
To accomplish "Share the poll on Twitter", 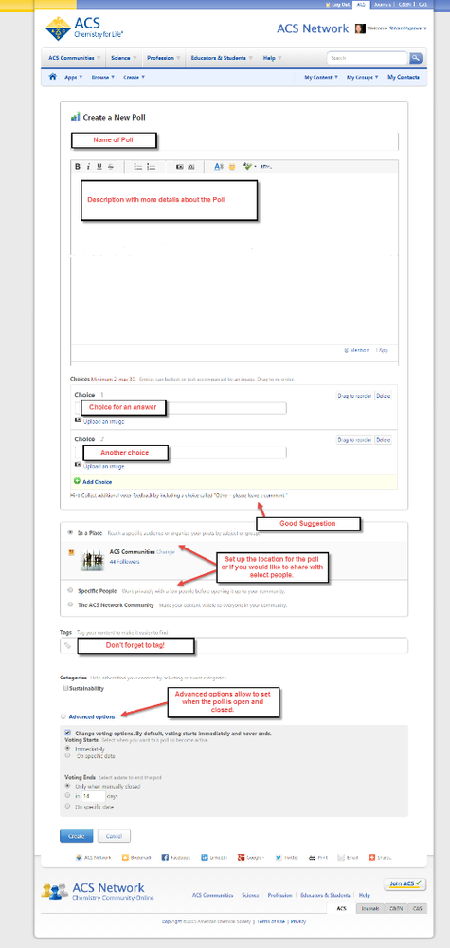I will click(287, 857).
